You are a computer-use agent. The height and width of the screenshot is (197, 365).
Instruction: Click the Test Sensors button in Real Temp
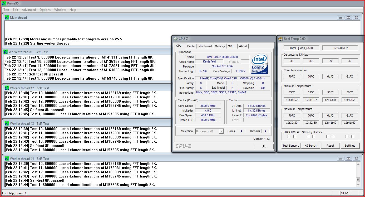(x=291, y=146)
